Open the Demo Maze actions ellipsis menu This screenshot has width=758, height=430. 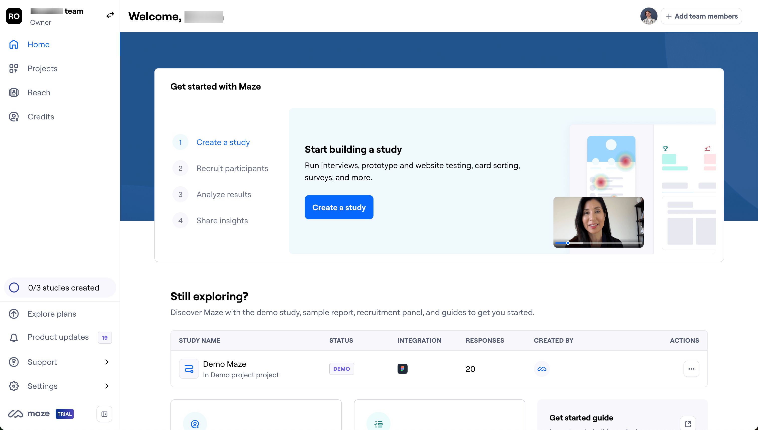point(691,369)
